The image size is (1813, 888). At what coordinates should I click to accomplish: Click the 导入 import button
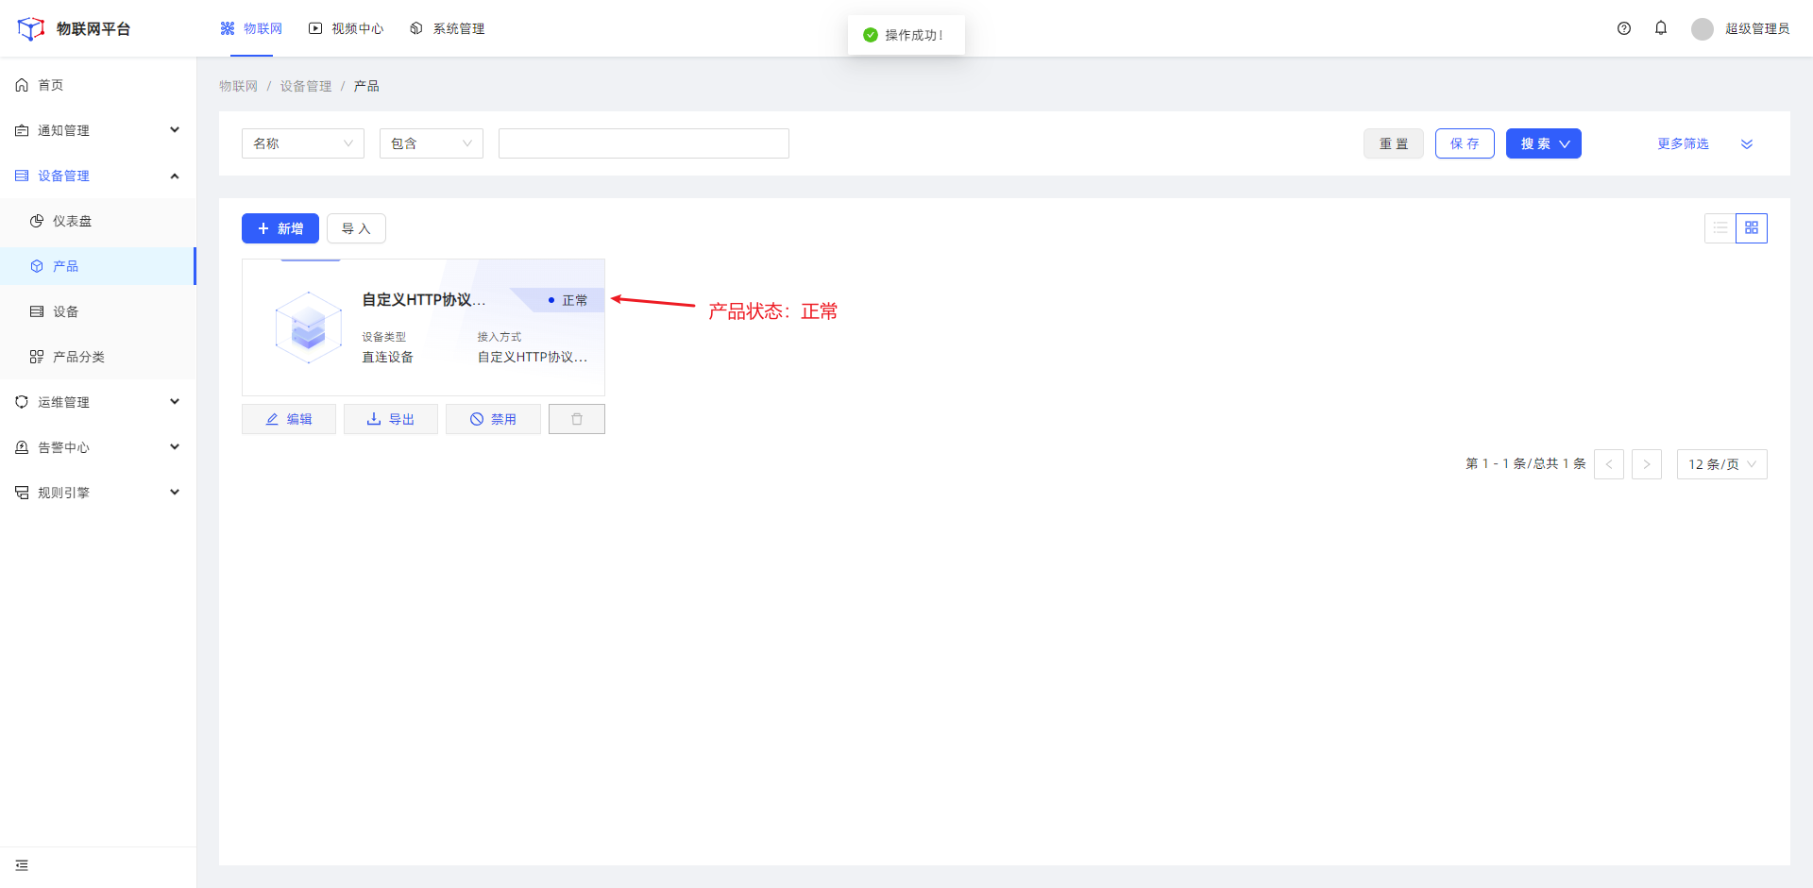(356, 228)
